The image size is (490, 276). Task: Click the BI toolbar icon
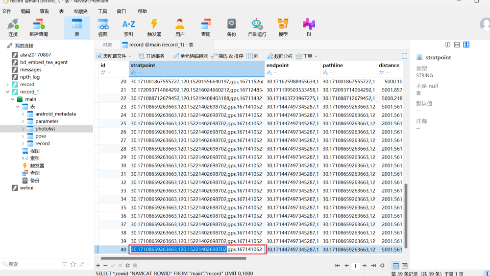click(x=309, y=27)
